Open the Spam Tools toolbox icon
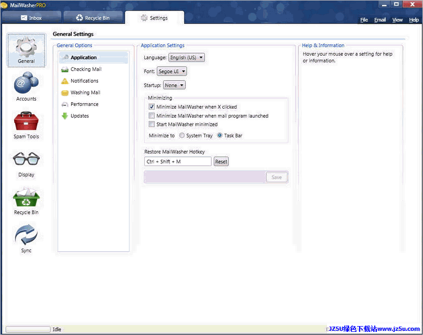423x335 pixels. click(x=26, y=121)
